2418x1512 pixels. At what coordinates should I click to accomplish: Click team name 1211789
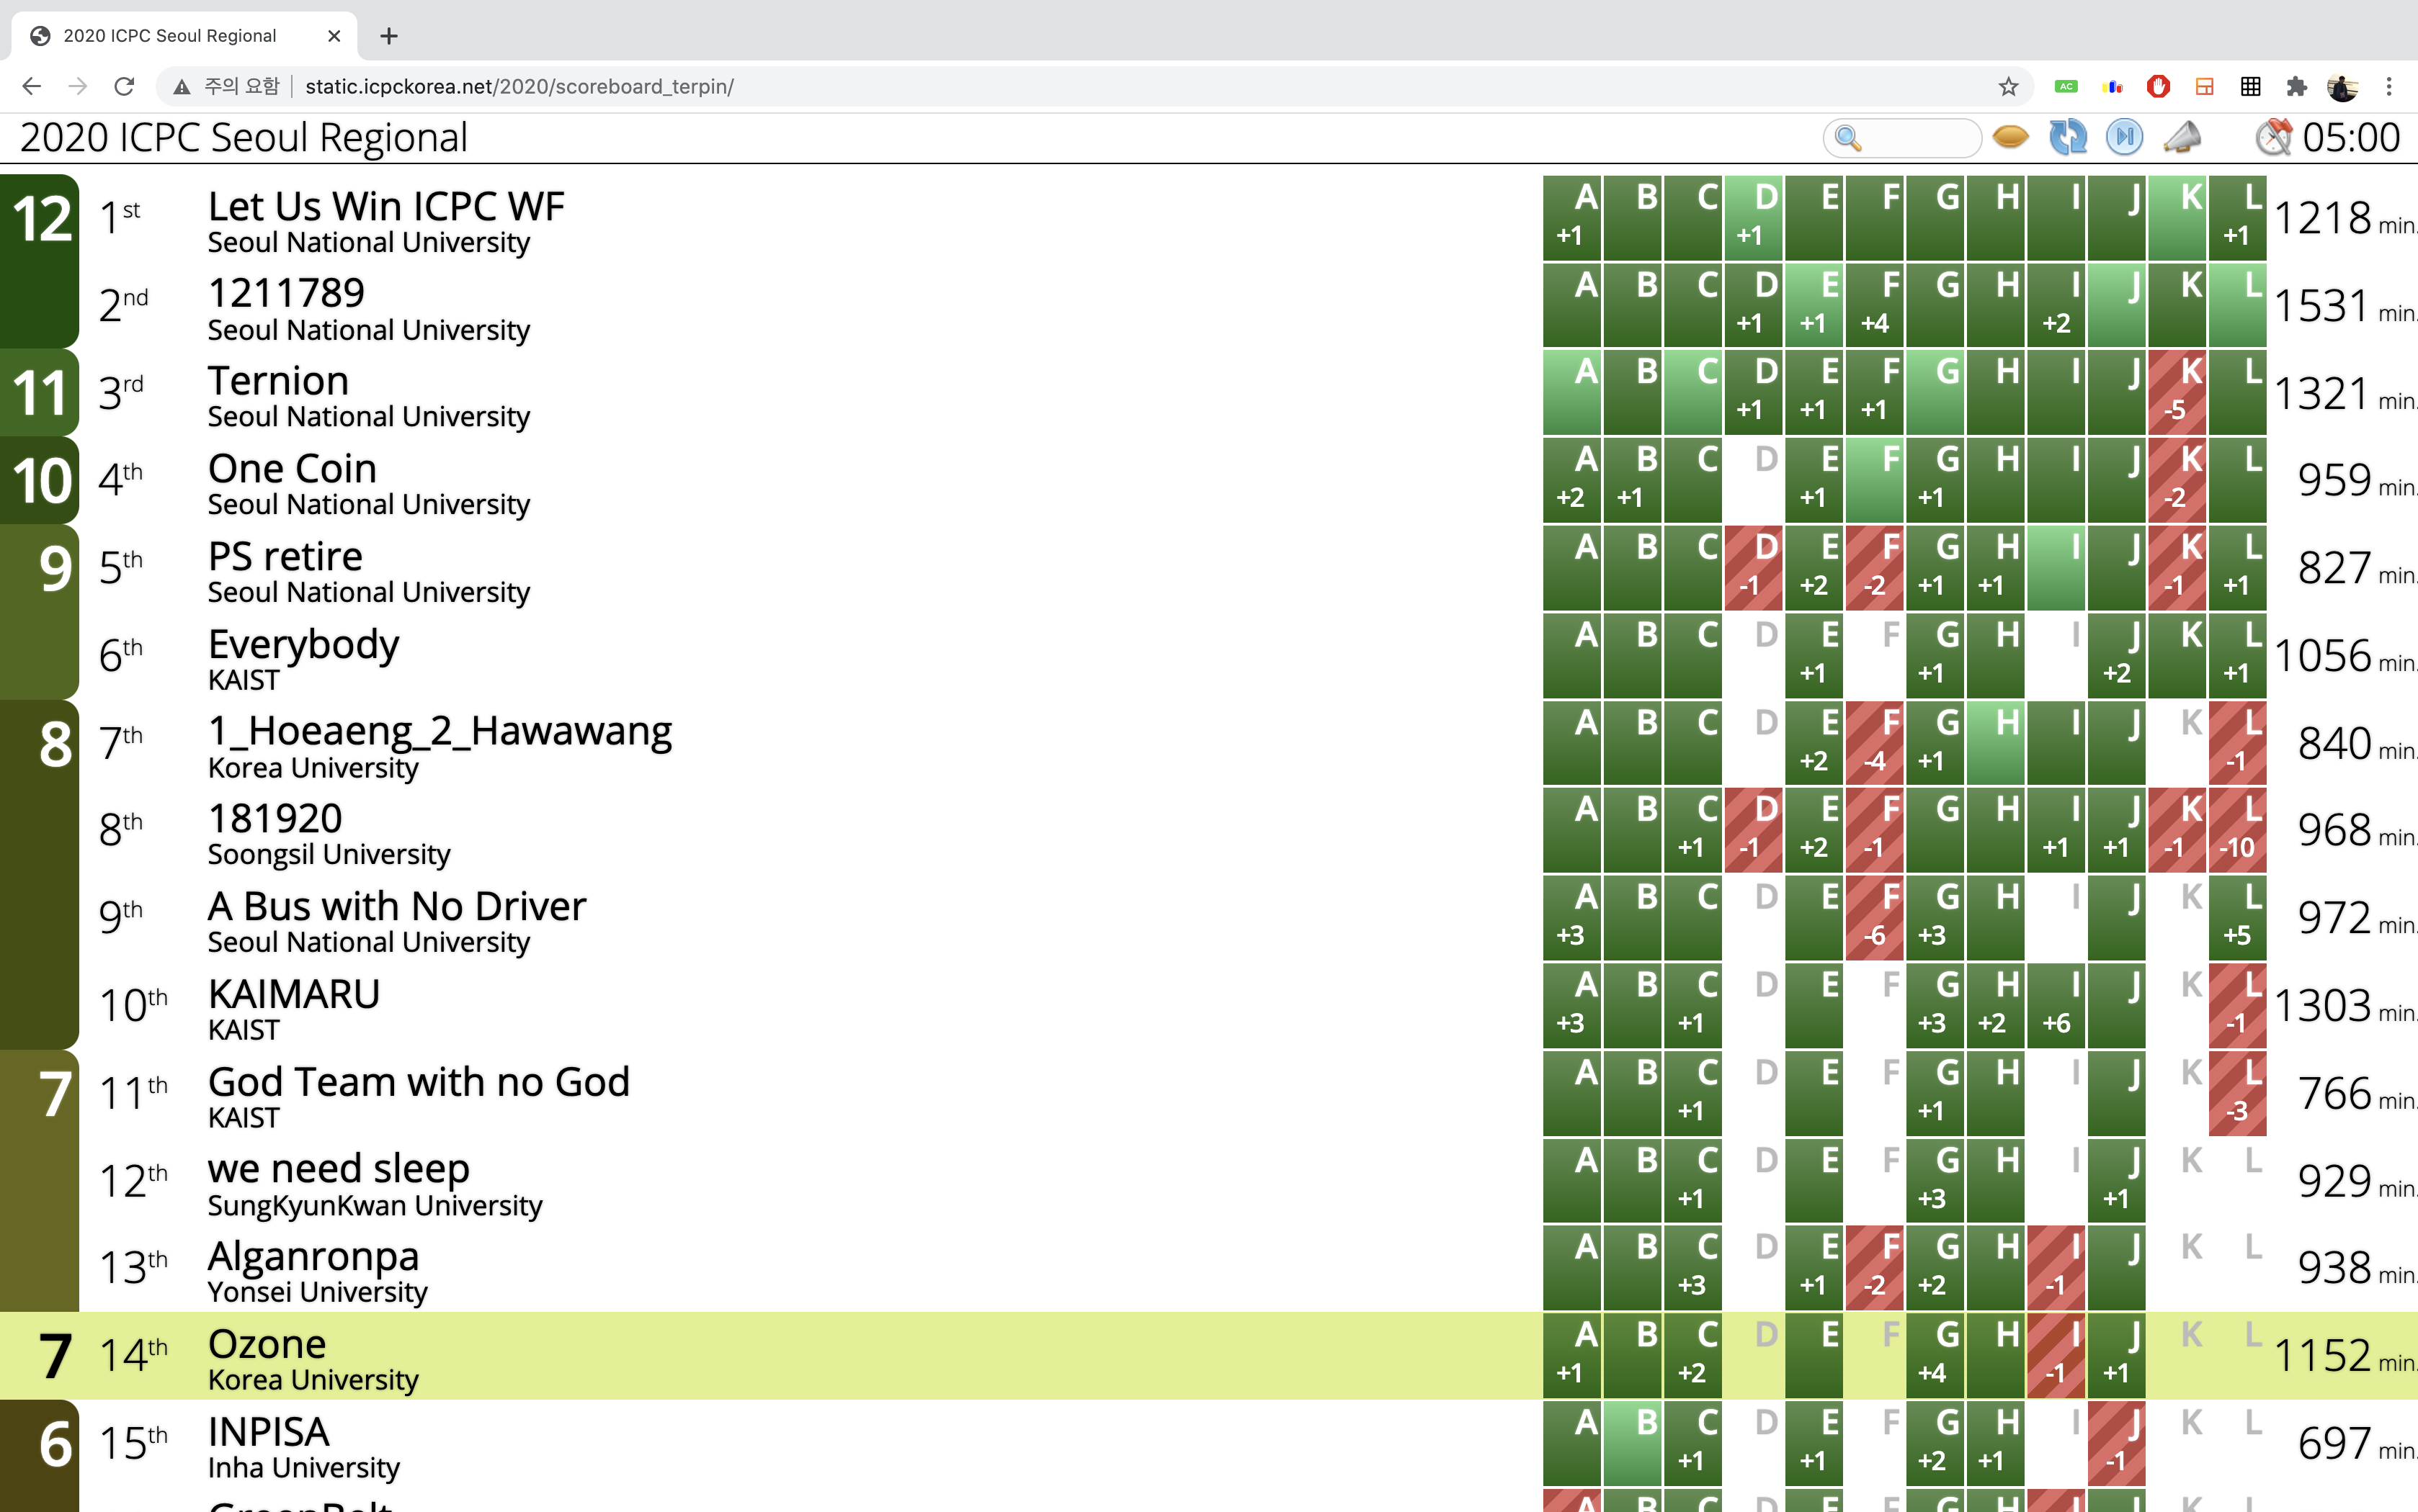click(286, 293)
